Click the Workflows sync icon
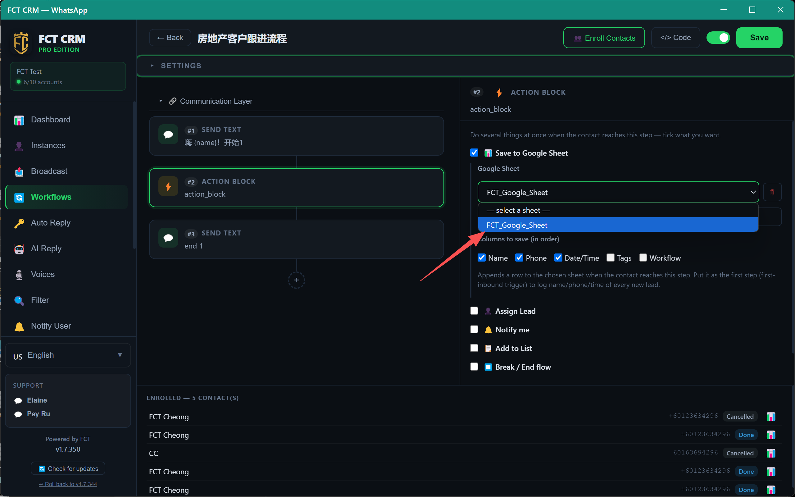This screenshot has width=795, height=497. [19, 197]
